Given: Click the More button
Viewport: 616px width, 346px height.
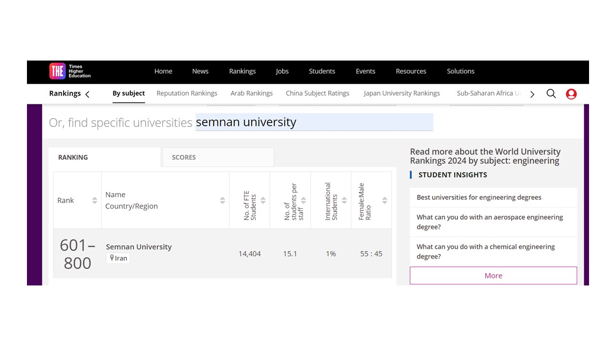Looking at the screenshot, I should tap(493, 275).
